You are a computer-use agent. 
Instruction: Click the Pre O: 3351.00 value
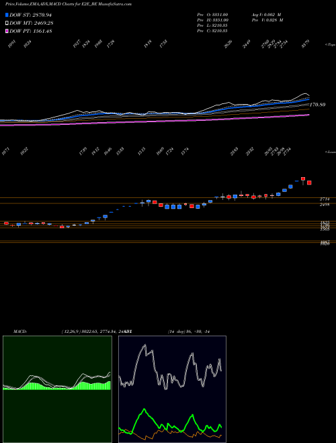(212, 15)
